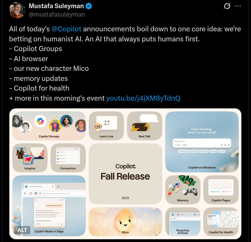Click Mustafa Suleyman's profile avatar
The image size is (251, 242).
[17, 10]
